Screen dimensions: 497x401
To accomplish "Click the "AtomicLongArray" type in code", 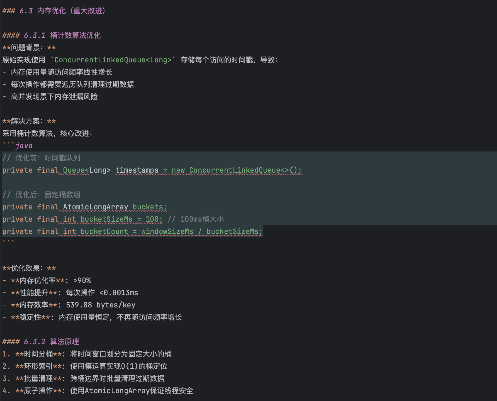I will click(95, 207).
